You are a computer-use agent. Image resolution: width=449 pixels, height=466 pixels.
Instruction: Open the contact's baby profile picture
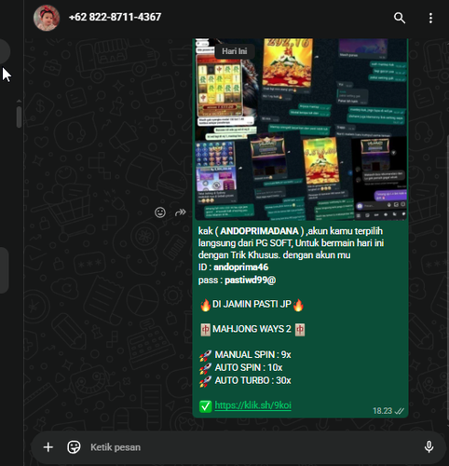point(47,18)
